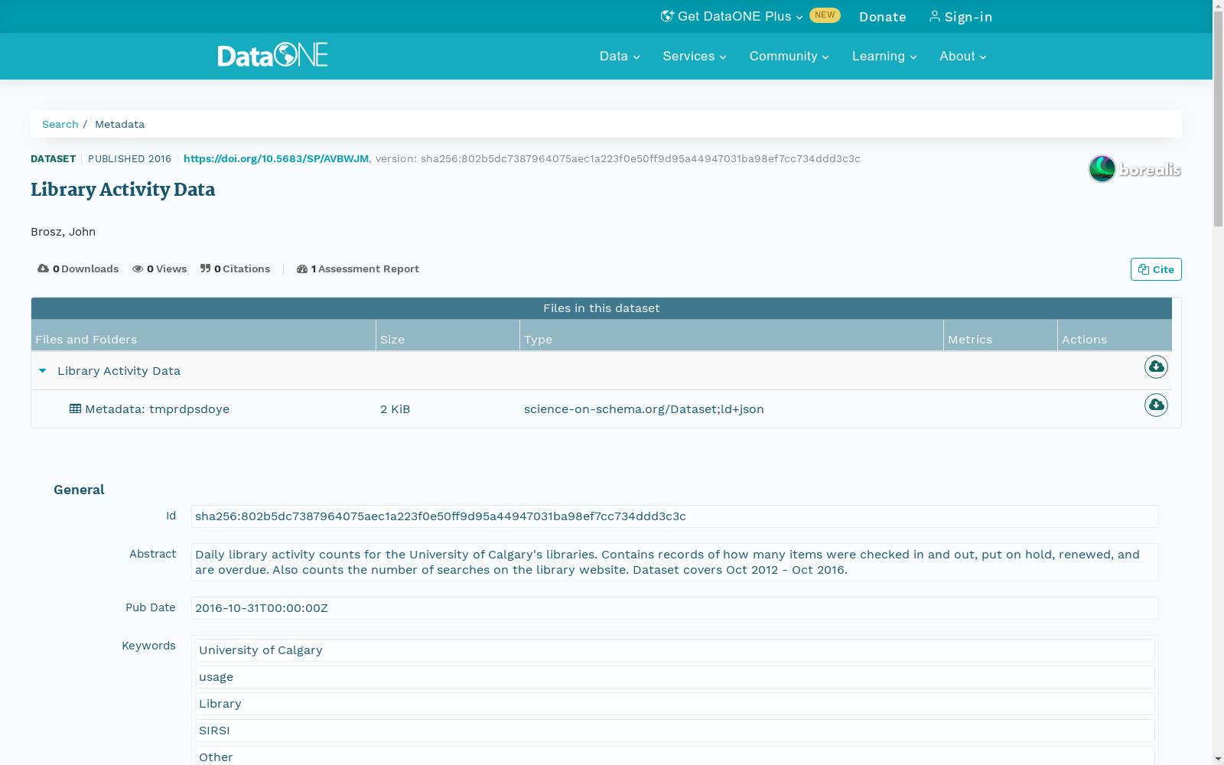Open the Services menu
The width and height of the screenshot is (1224, 765).
tap(695, 56)
